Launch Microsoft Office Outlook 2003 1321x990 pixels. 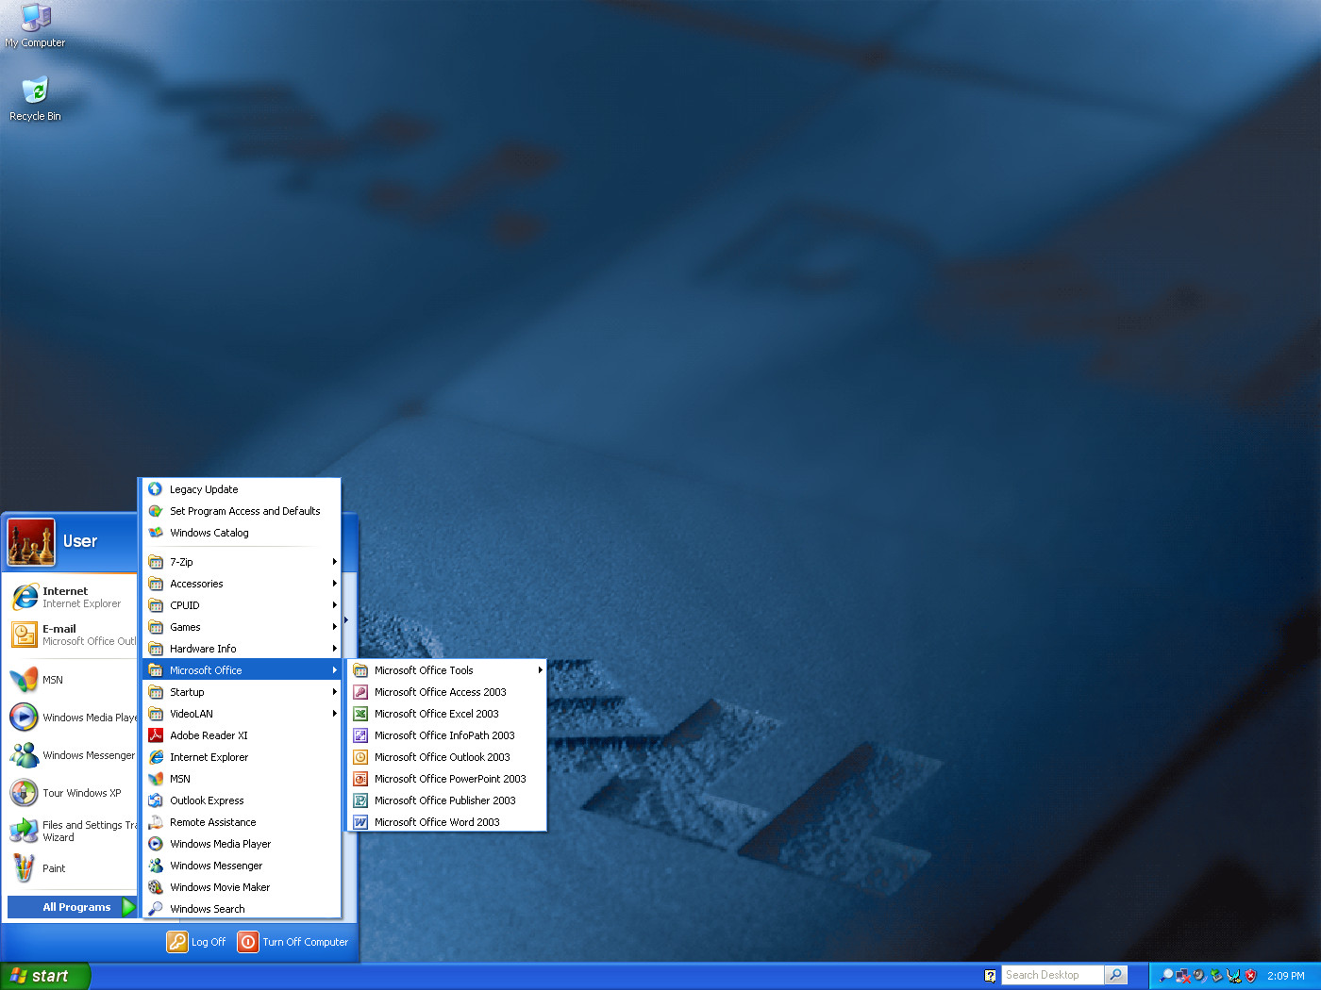tap(445, 757)
